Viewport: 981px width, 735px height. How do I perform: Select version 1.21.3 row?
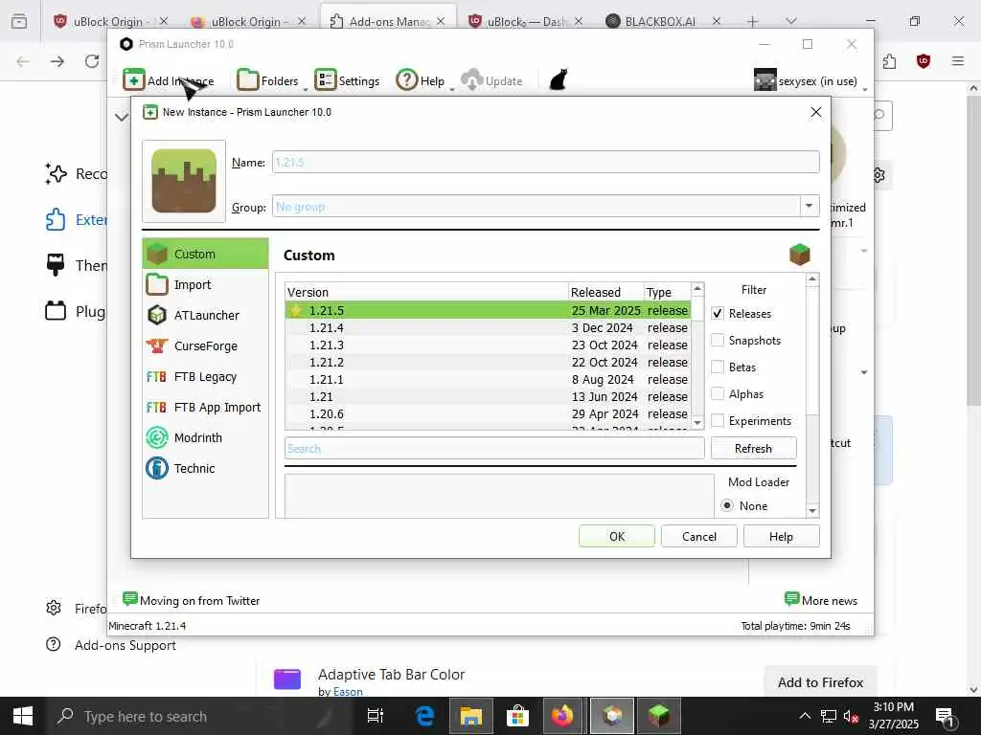(x=488, y=345)
